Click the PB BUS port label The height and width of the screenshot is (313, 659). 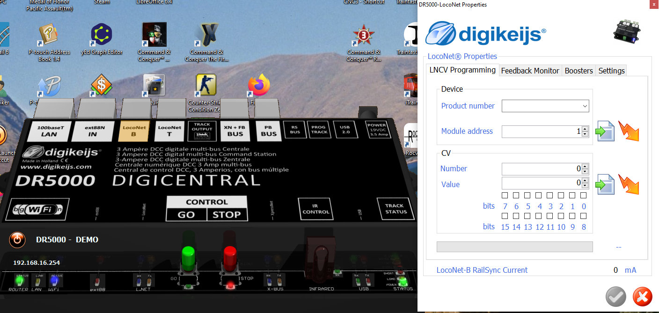click(x=269, y=131)
